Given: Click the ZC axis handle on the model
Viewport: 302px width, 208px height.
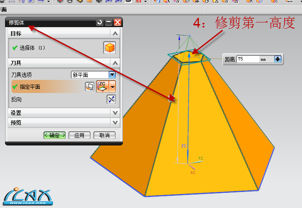Looking at the screenshot, I should coord(189,55).
